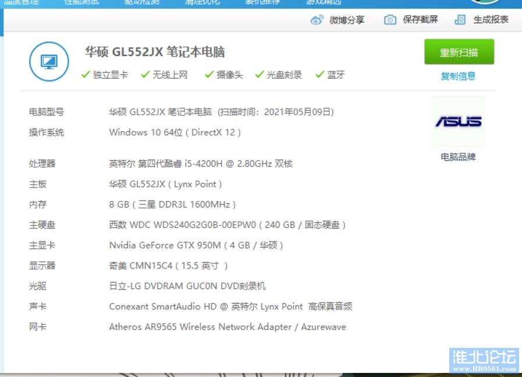Click the round computer monitor icon
522x377 pixels.
point(49,61)
